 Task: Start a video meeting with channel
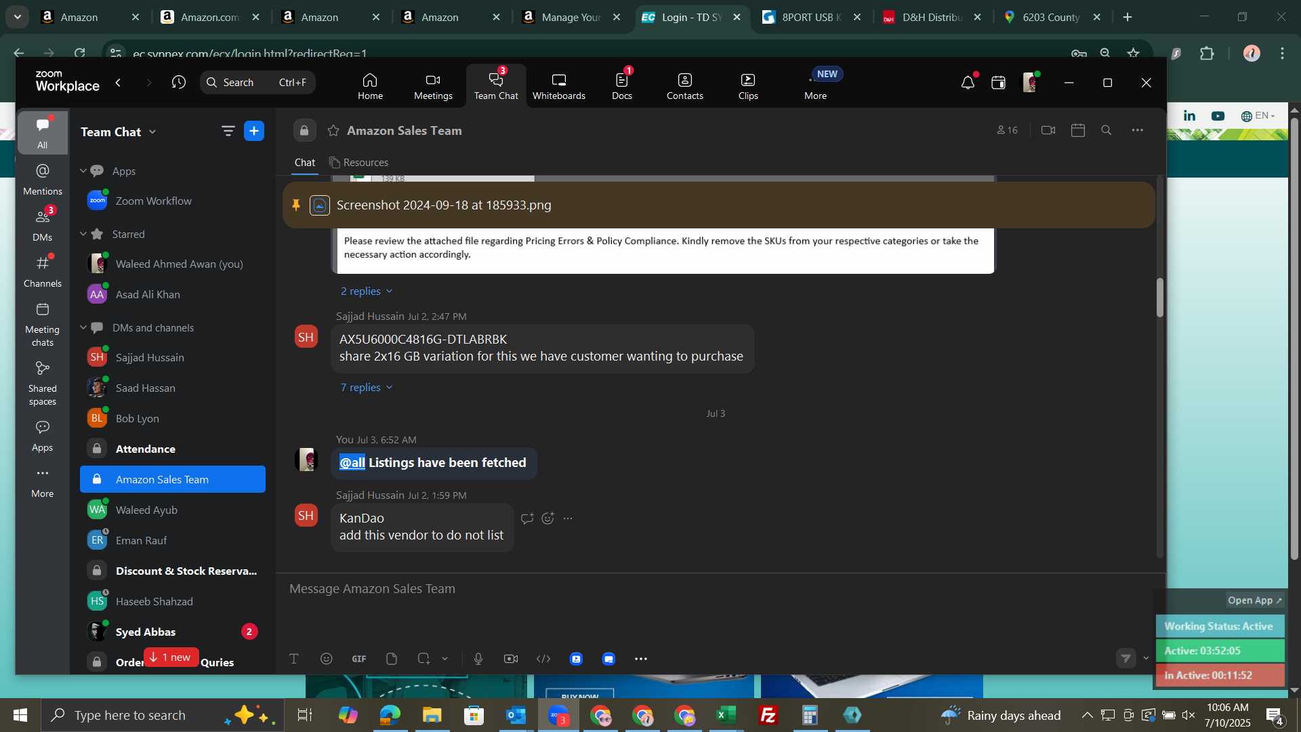1048,130
